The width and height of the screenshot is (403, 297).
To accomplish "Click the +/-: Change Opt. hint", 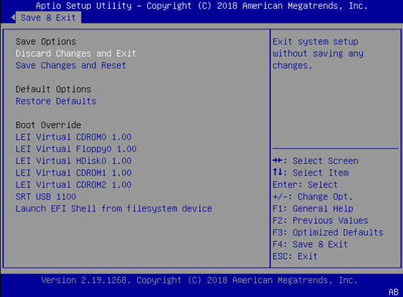I will tap(313, 197).
